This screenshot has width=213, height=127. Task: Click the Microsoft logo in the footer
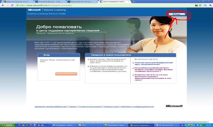click(x=174, y=106)
